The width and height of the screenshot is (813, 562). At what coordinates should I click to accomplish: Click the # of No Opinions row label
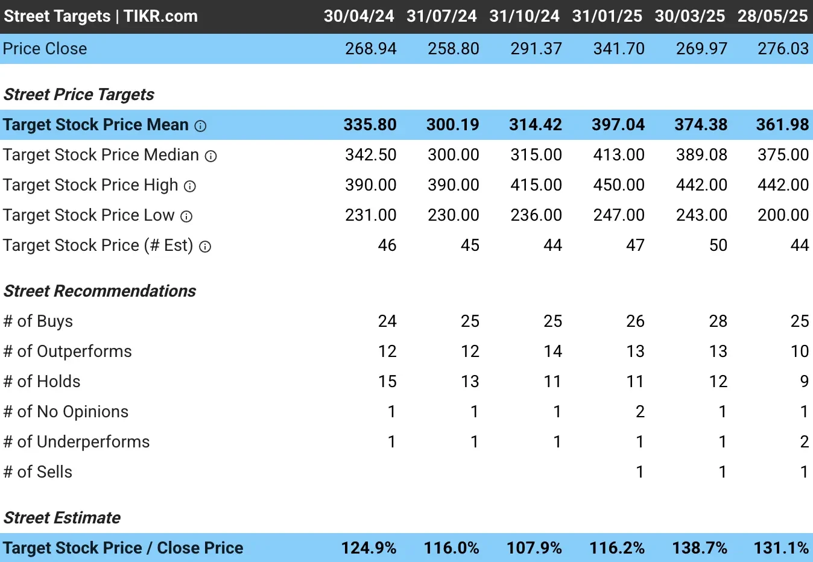pos(66,412)
